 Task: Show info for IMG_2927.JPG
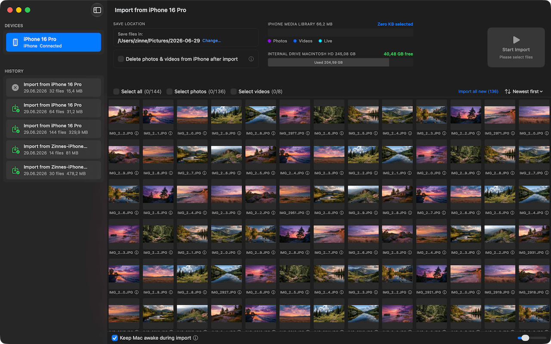coord(239,292)
